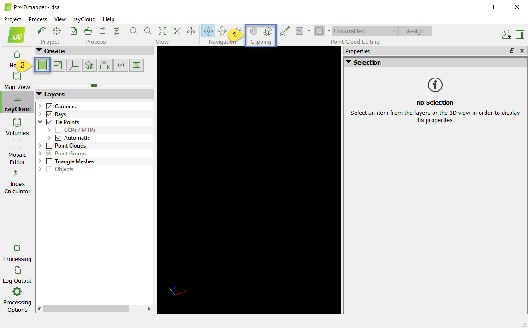Collapse the Tie Points tree node
The image size is (528, 328).
40,122
